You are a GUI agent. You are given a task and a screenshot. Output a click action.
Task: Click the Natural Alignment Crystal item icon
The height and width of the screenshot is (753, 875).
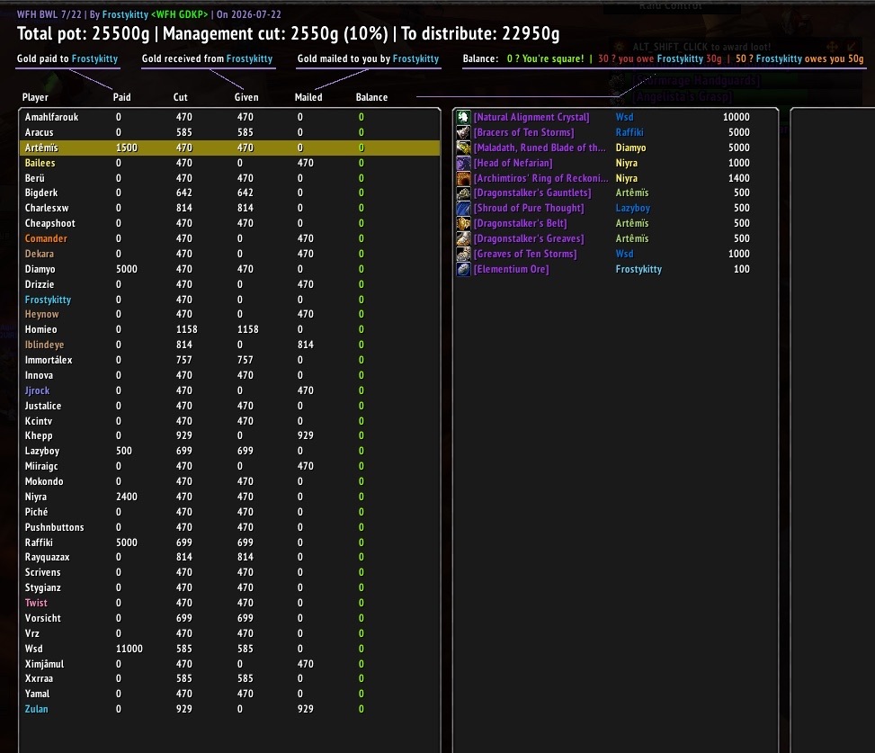click(x=463, y=117)
